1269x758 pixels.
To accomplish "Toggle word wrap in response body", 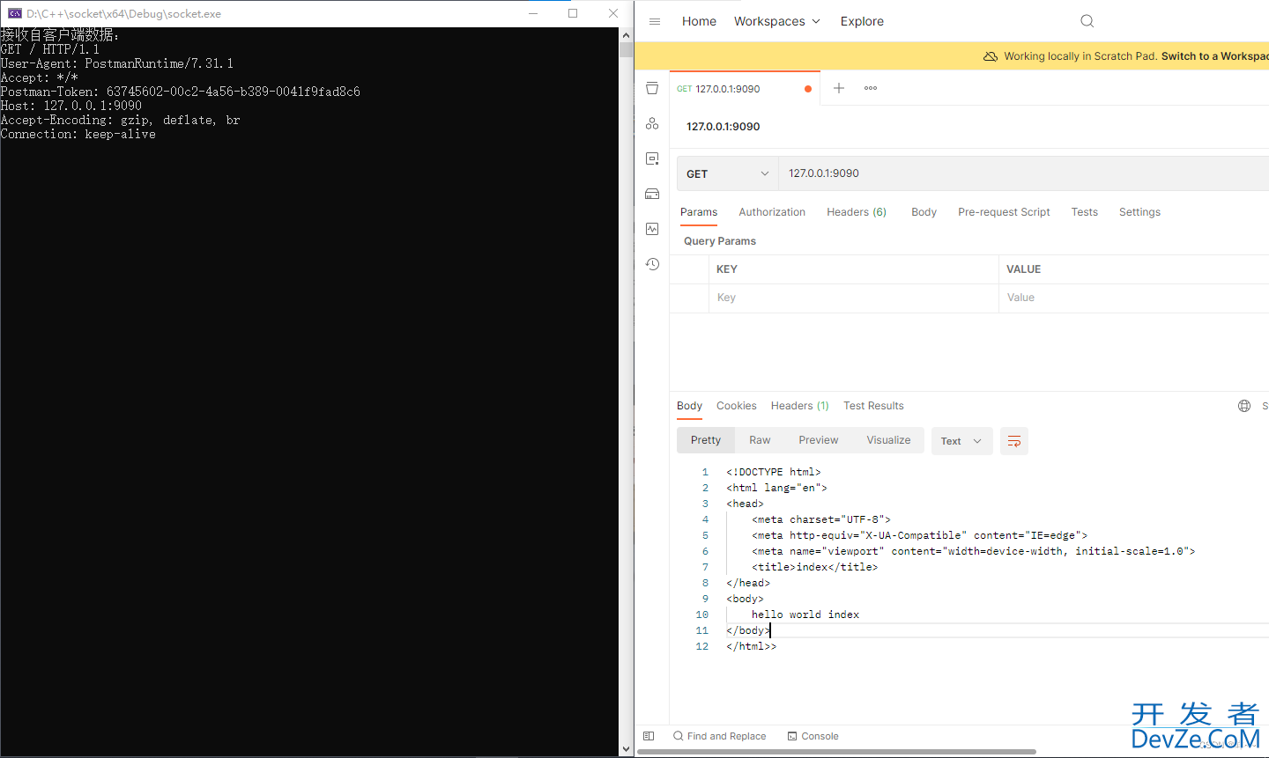I will point(1014,441).
